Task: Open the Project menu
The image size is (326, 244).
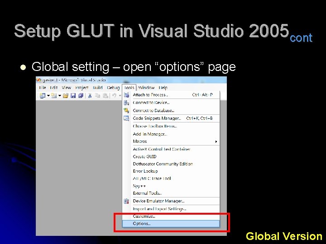Action: pyautogui.click(x=81, y=88)
